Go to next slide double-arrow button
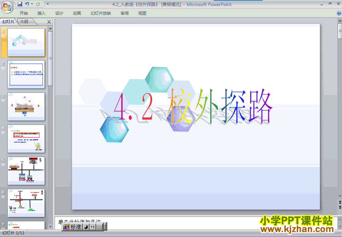The width and height of the screenshot is (342, 237). tap(340, 207)
